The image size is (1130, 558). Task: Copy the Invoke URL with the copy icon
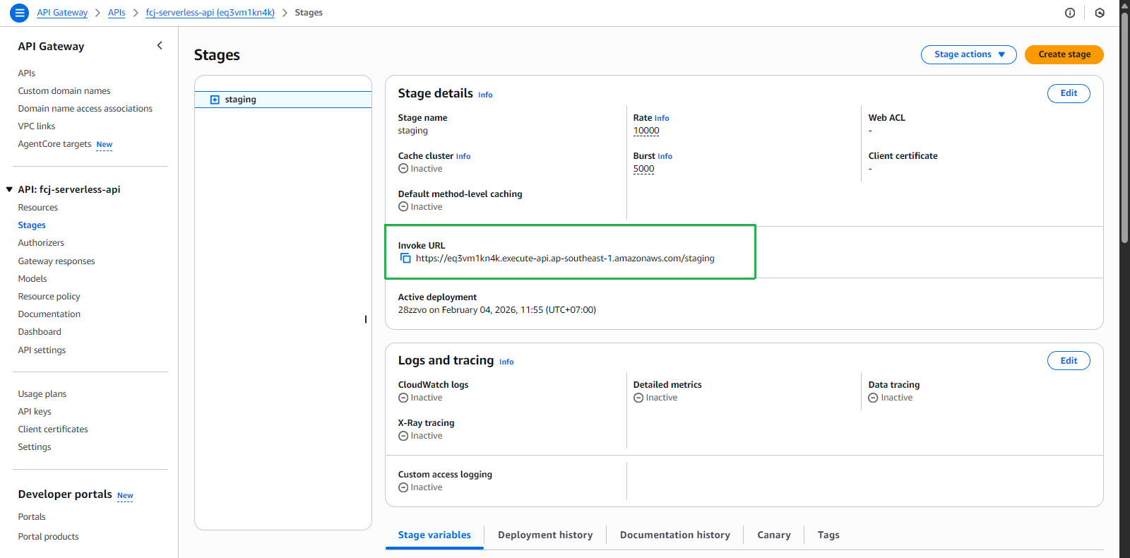tap(405, 259)
